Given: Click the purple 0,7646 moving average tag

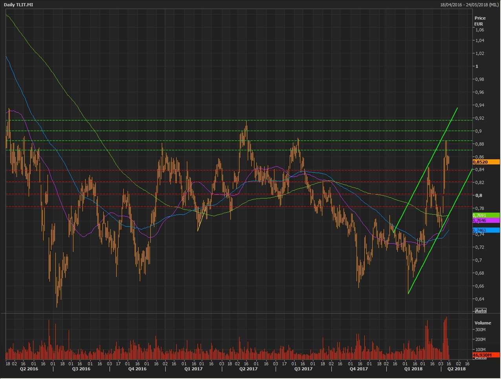Looking at the screenshot, I should pyautogui.click(x=486, y=221).
